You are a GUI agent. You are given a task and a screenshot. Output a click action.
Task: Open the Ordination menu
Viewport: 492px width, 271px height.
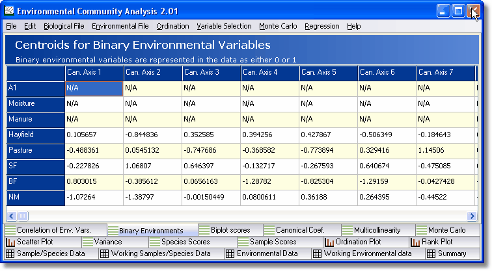coord(172,26)
